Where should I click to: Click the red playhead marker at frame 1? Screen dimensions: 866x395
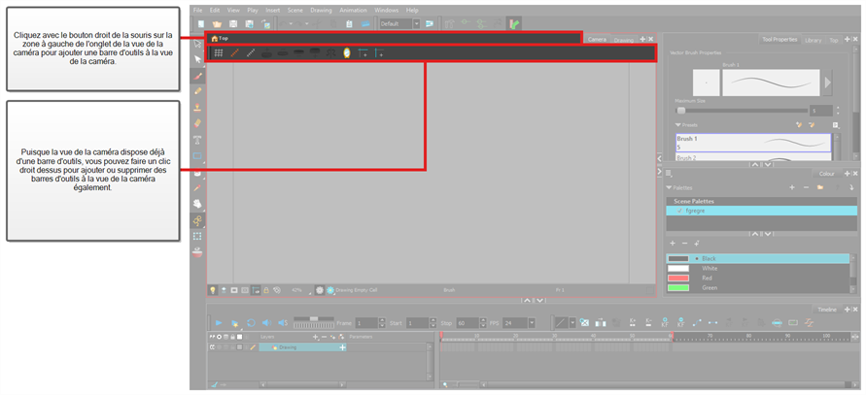click(x=441, y=336)
